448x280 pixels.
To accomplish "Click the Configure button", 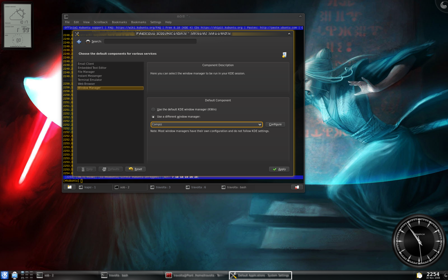I will click(275, 125).
